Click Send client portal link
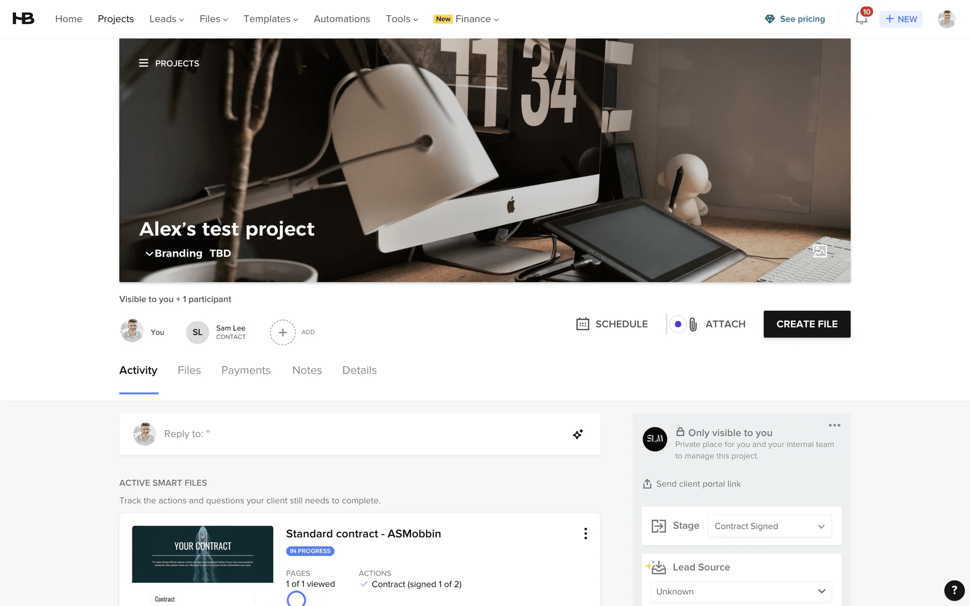Image resolution: width=970 pixels, height=606 pixels. [x=698, y=484]
